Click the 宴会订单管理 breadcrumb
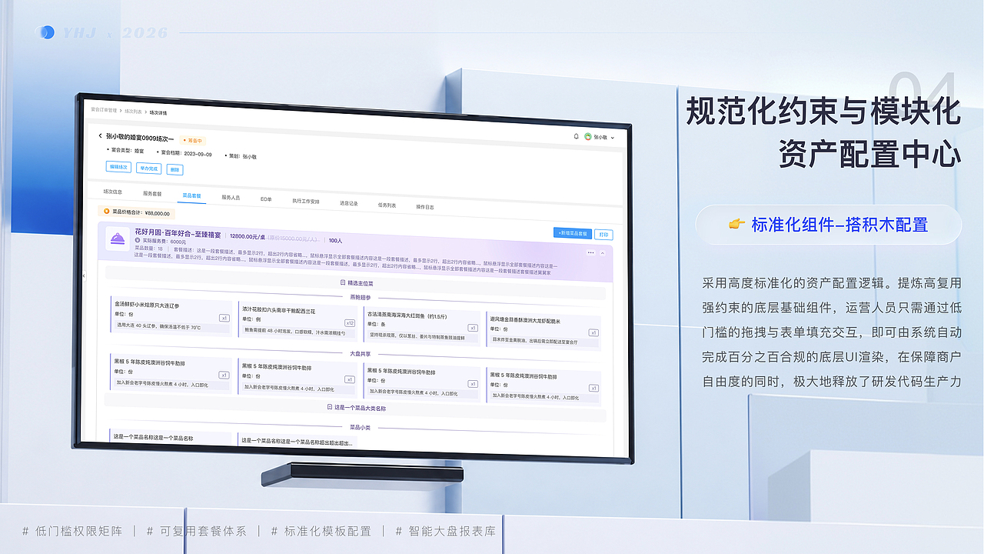Viewport: 984px width, 554px height. point(104,111)
